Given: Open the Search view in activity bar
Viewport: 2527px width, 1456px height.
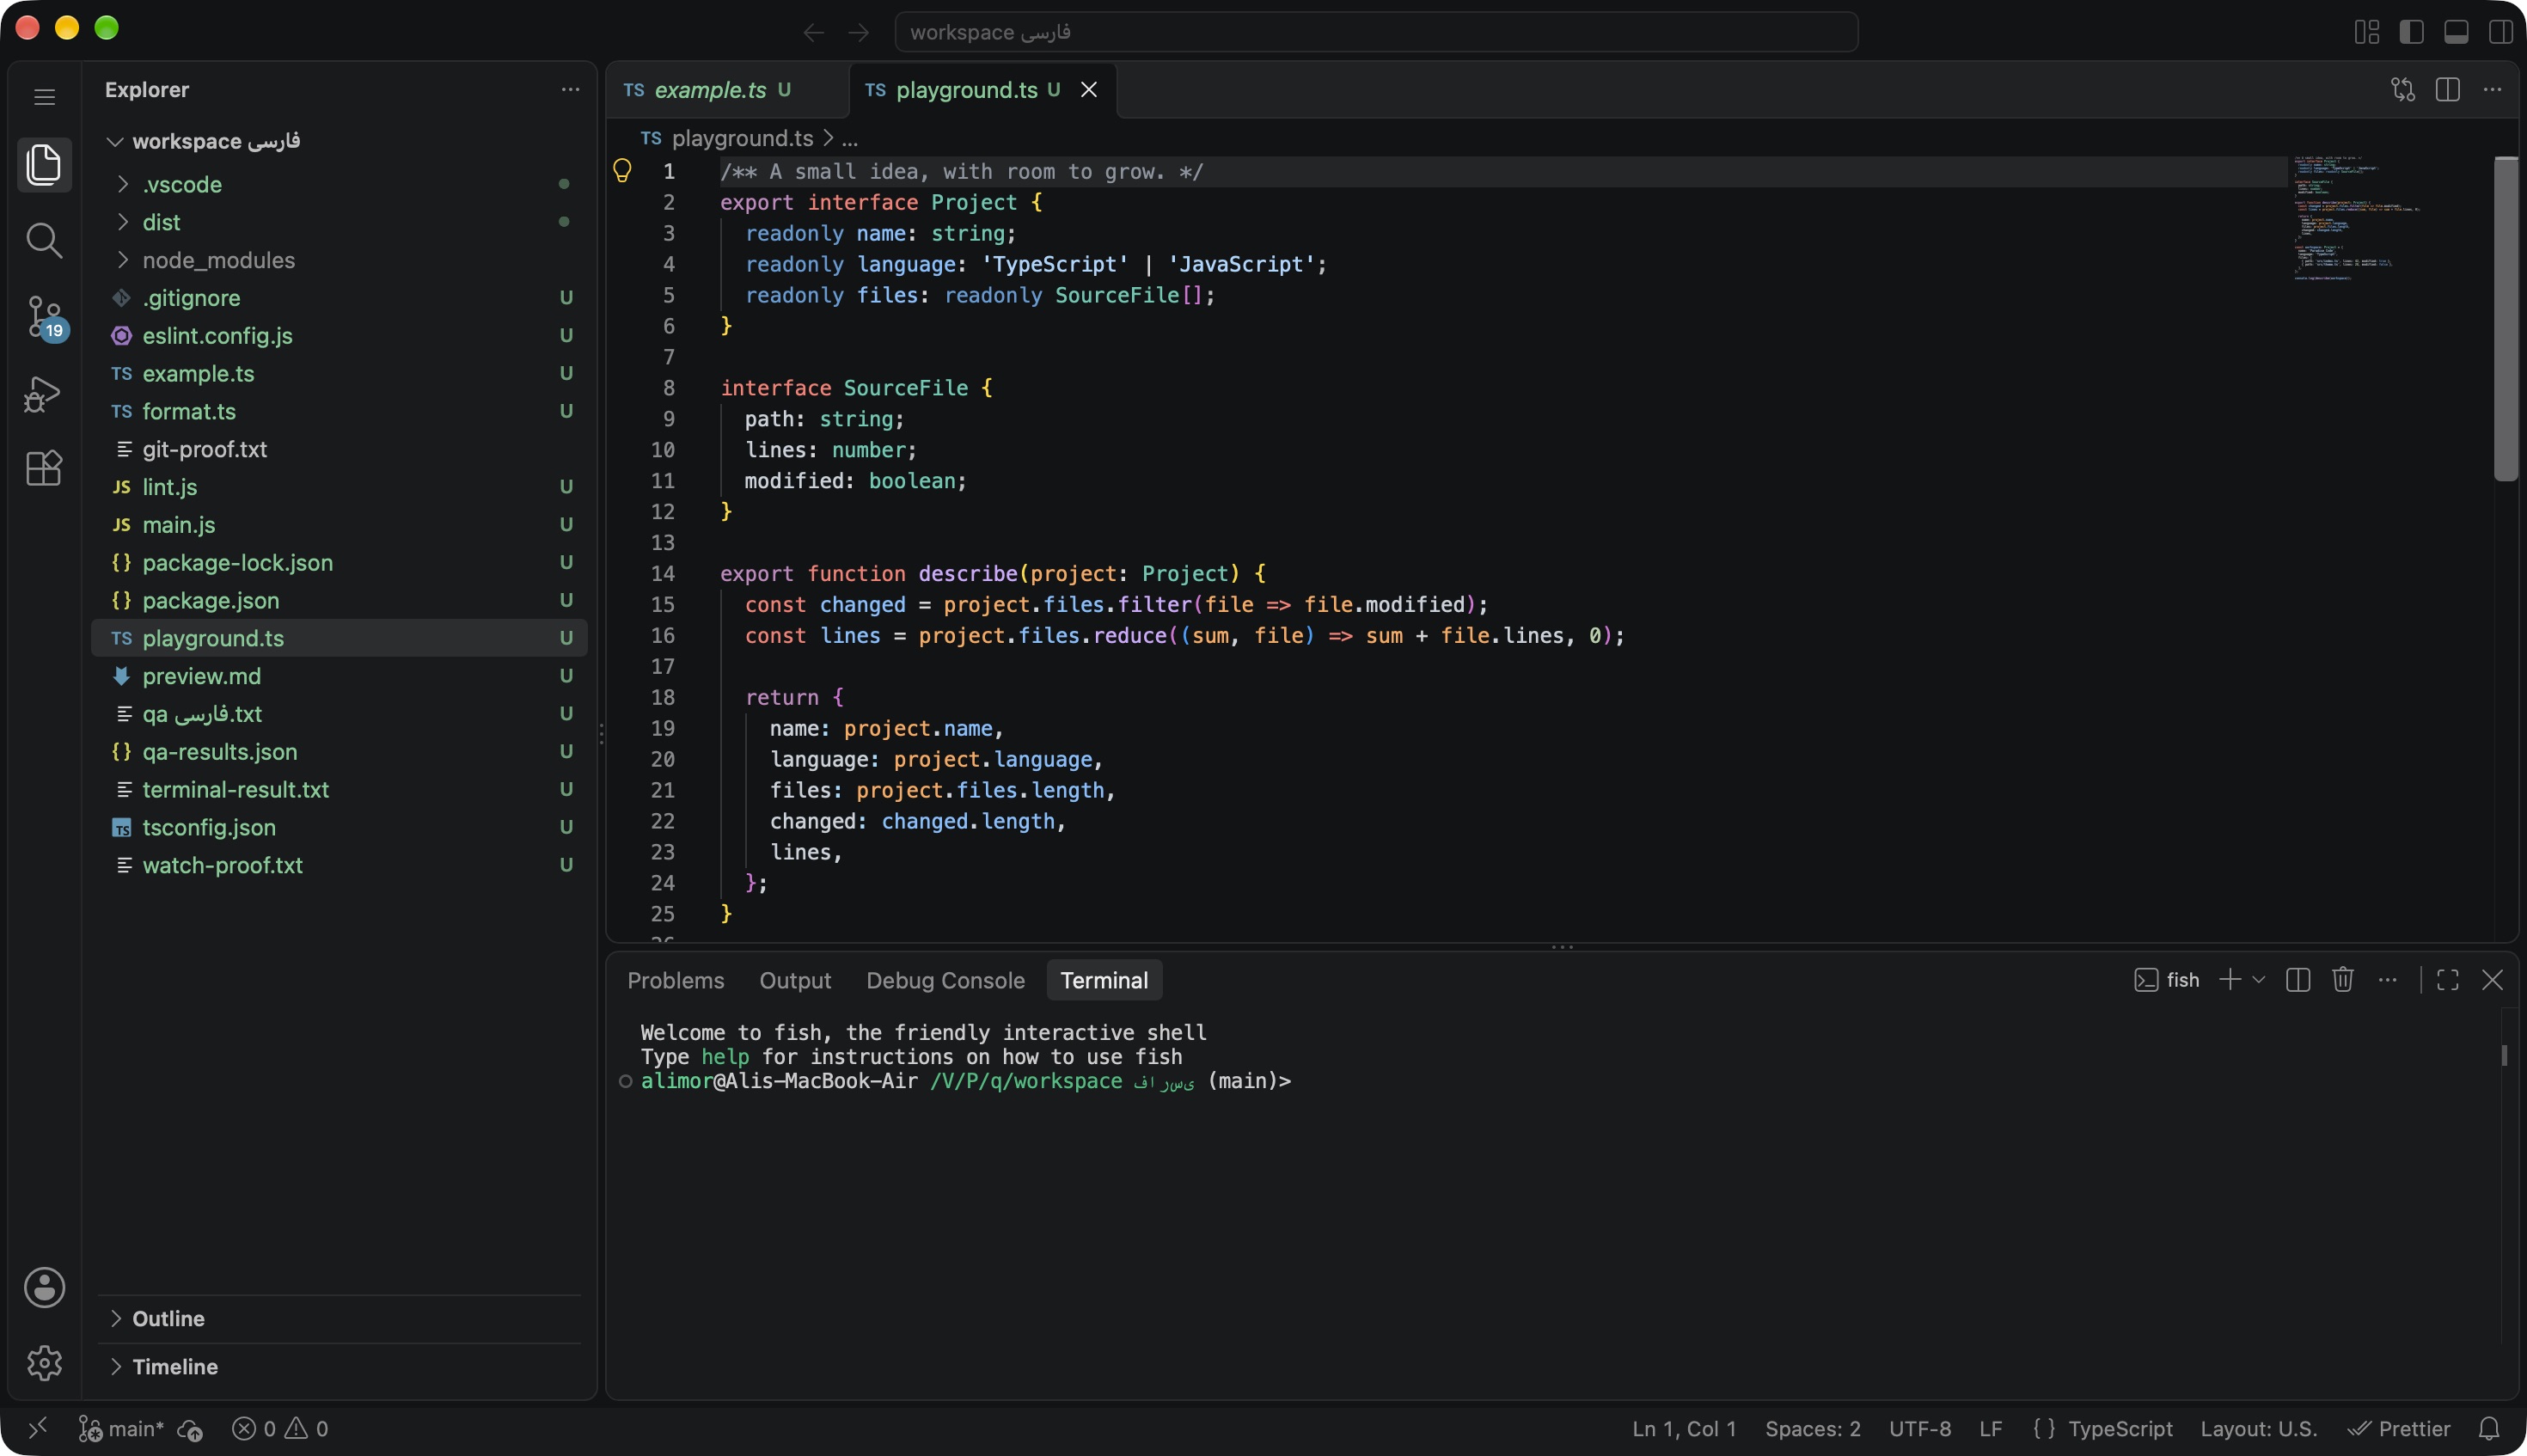Looking at the screenshot, I should pos(44,240).
